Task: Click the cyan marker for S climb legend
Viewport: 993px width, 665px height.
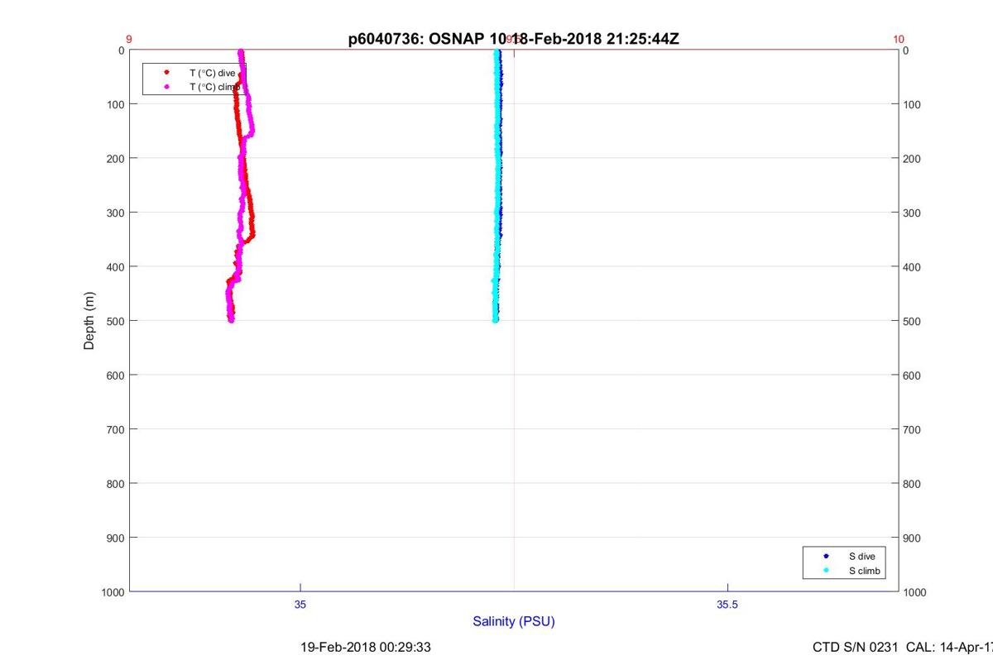Action: (826, 571)
